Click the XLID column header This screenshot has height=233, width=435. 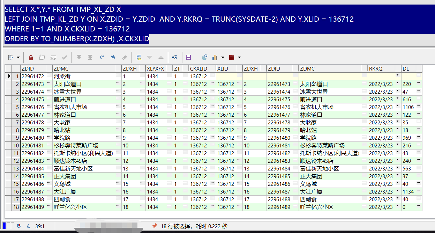pyautogui.click(x=229, y=68)
